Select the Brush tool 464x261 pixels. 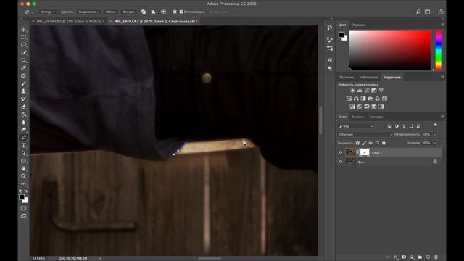tap(23, 83)
